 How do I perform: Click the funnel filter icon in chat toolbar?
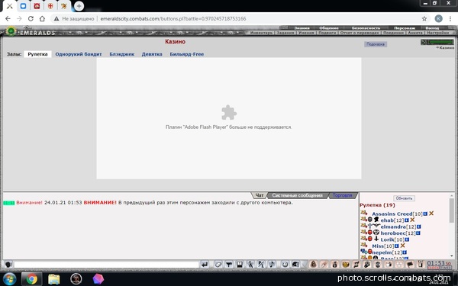pos(229,265)
